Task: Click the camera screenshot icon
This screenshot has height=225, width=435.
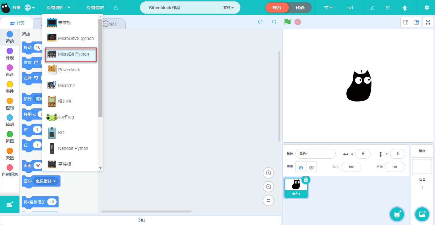Action: point(388,8)
